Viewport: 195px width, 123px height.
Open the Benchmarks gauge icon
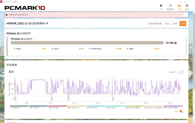pos(170,6)
